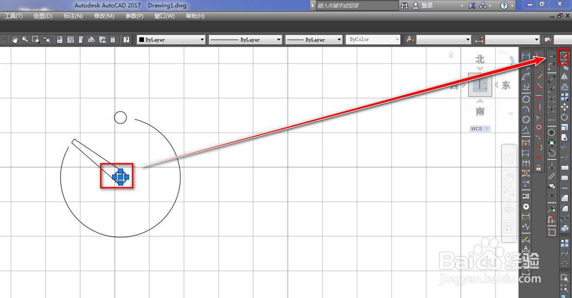The image size is (572, 298).
Task: Toggle Snap to None osnap
Action: coord(552,219)
